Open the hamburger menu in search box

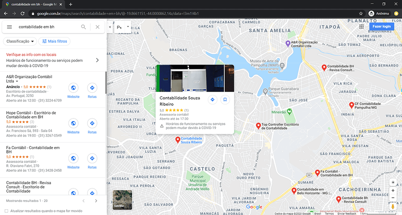click(9, 27)
